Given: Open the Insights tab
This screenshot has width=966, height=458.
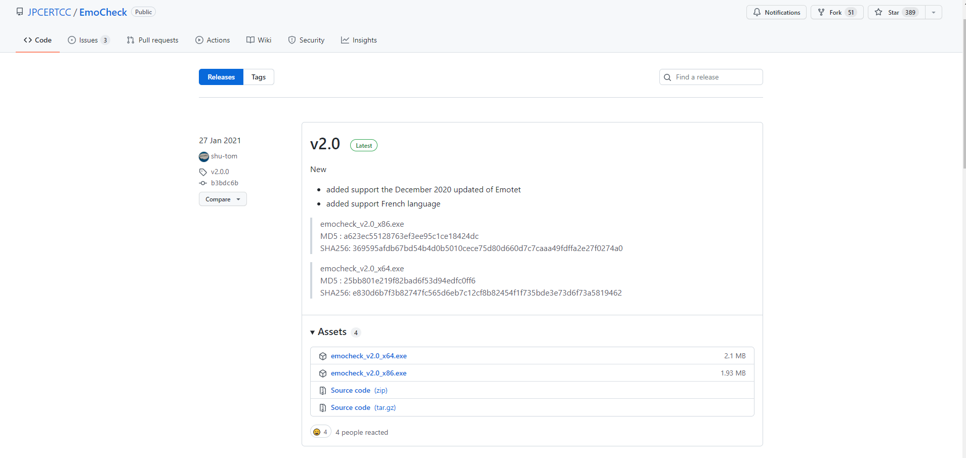Looking at the screenshot, I should tap(359, 40).
